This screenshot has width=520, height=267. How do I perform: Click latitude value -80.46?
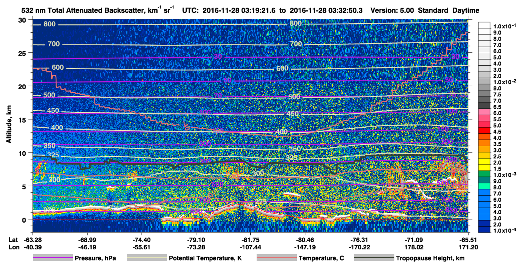[x=305, y=240]
